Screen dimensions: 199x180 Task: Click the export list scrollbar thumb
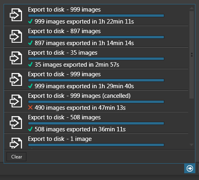[x=191, y=55]
